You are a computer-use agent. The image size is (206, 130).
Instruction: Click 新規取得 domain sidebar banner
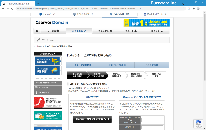point(48,61)
